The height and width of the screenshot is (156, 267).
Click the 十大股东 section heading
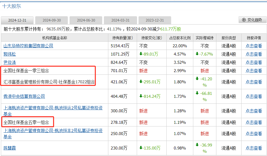[12, 6]
